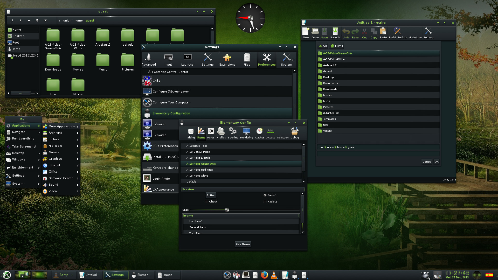
Task: Open Access section in Elementary Config
Action: (x=271, y=133)
